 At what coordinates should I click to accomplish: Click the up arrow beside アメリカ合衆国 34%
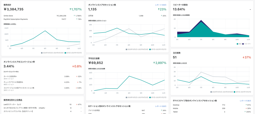coord(161,111)
